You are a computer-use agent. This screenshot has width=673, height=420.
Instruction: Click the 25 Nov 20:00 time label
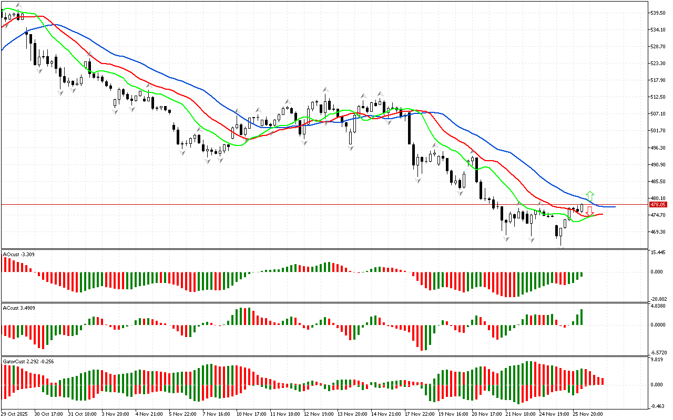(587, 414)
